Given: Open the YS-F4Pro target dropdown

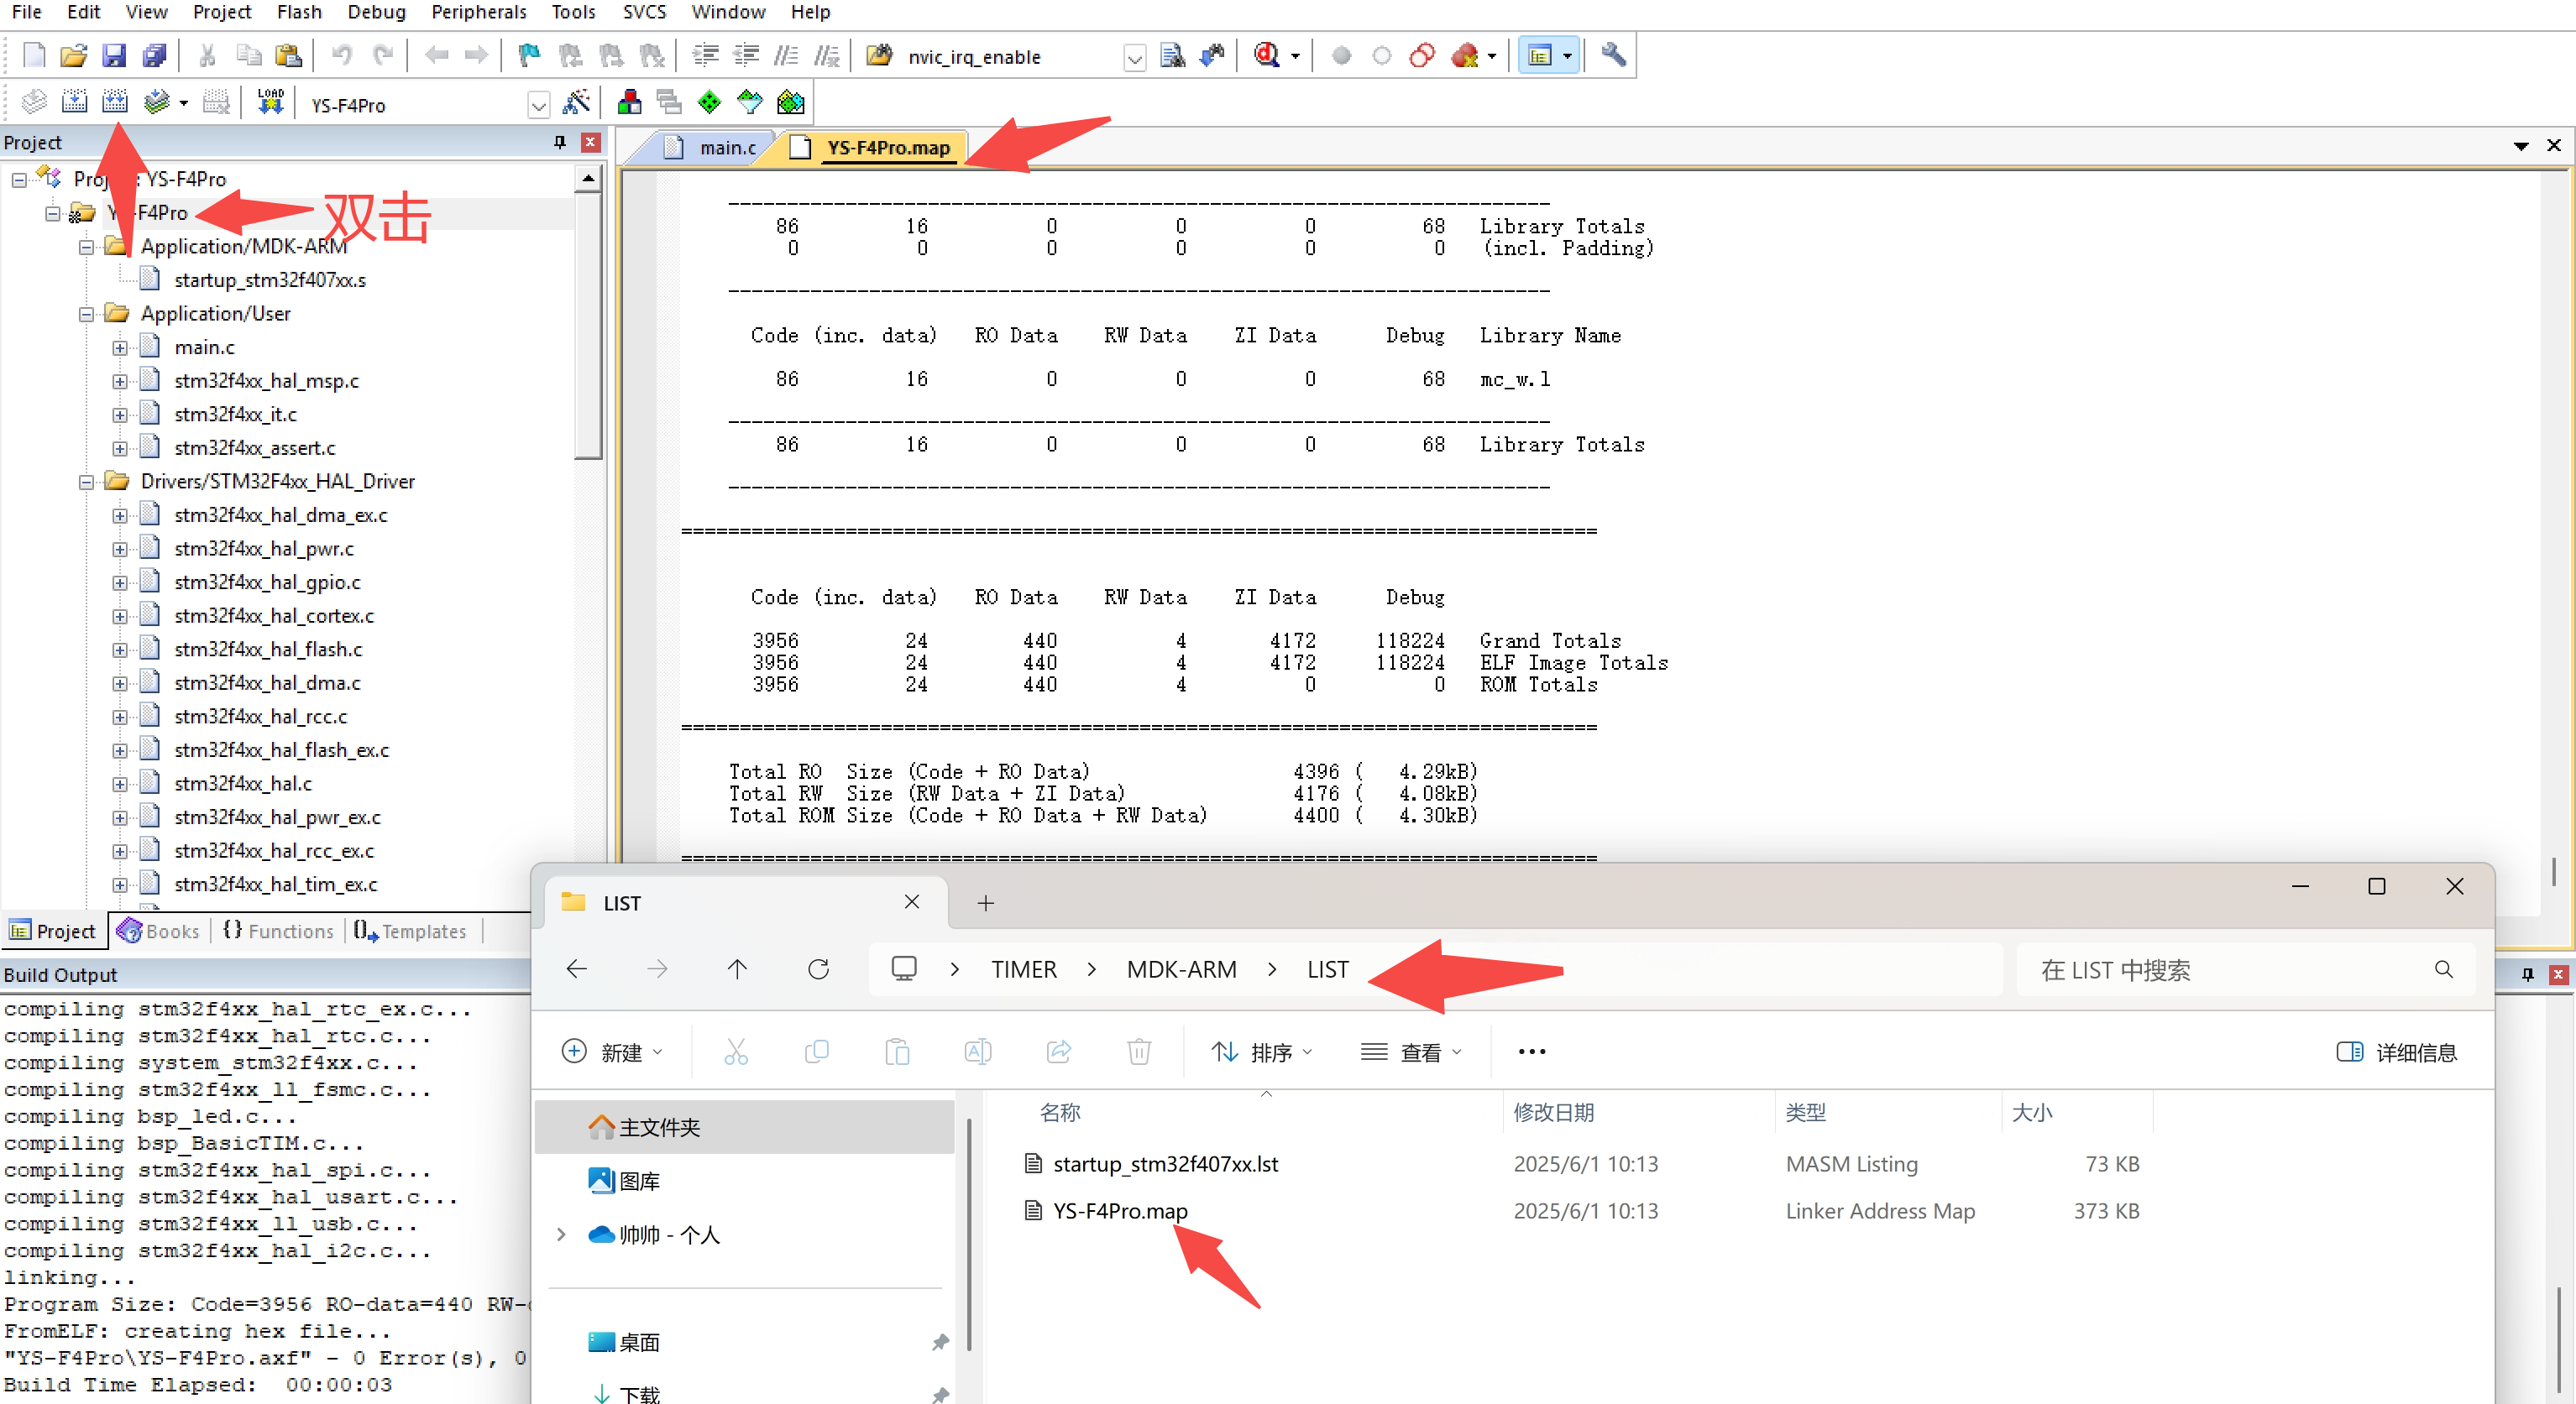Looking at the screenshot, I should coord(539,104).
